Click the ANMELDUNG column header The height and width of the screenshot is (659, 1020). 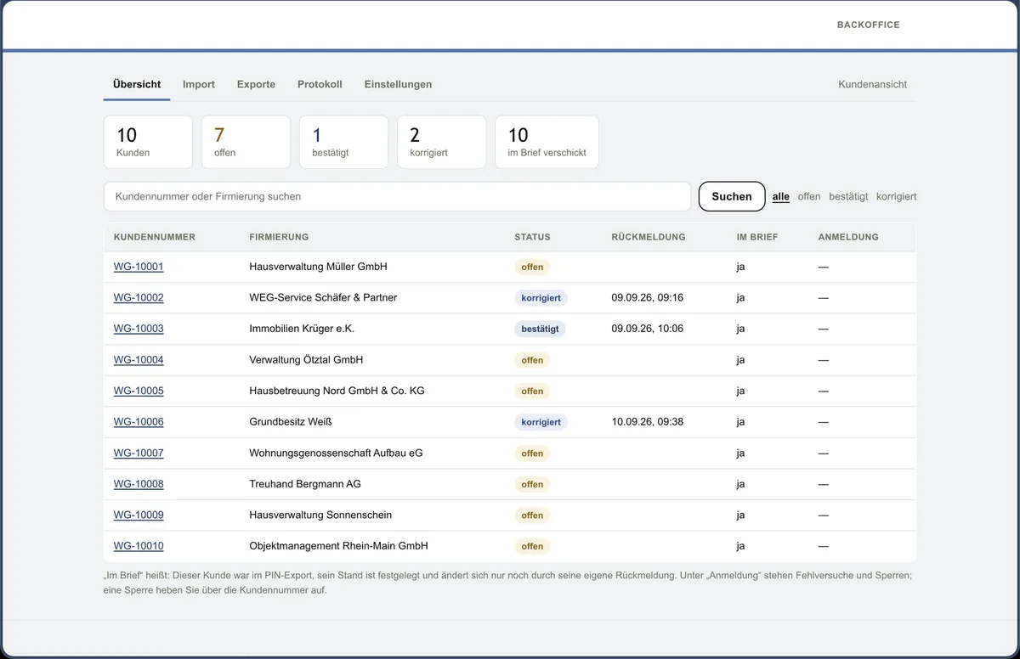click(848, 237)
